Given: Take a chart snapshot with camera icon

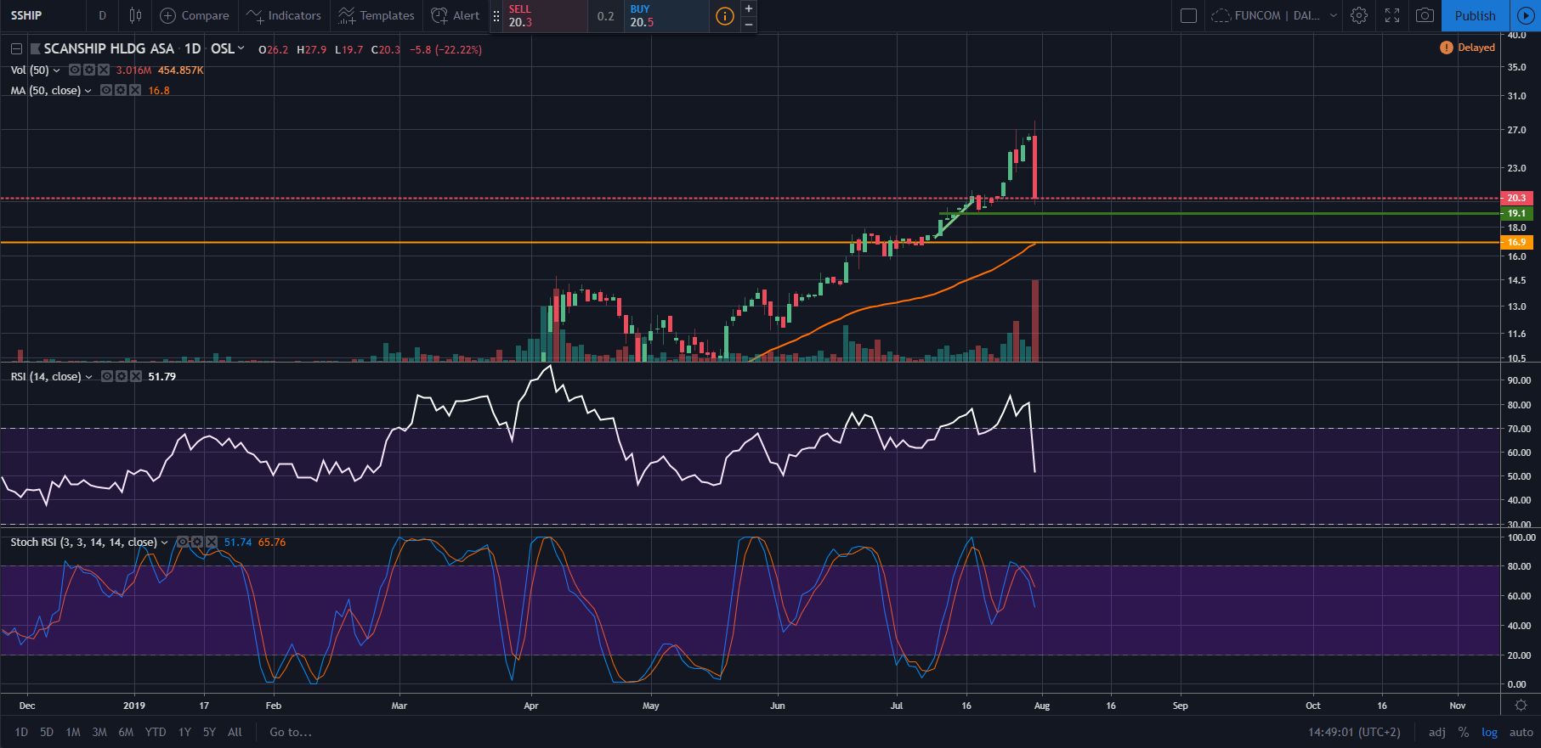Looking at the screenshot, I should (1425, 15).
